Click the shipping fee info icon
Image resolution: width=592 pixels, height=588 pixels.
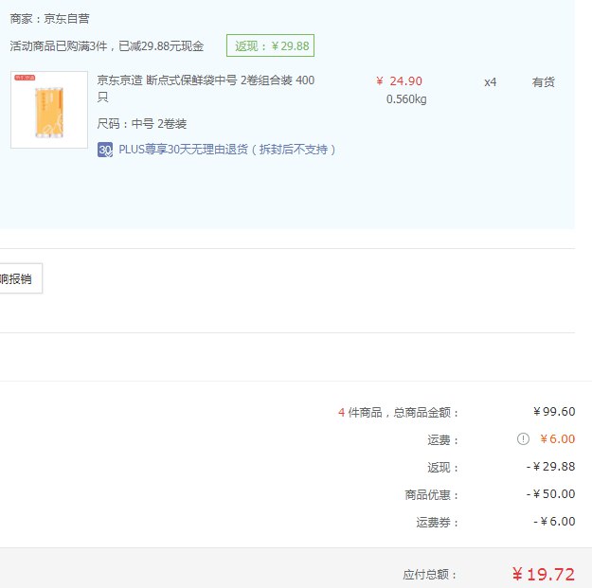coord(523,439)
